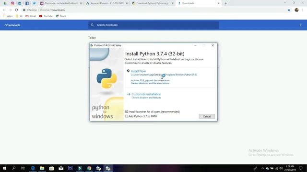The width and height of the screenshot is (307, 172).
Task: Enable Add Python 3.7 to PATH checkbox
Action: point(127,116)
